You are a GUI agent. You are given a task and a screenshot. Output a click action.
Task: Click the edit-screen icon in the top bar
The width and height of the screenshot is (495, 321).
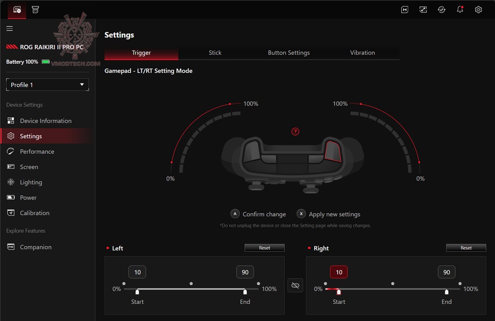tap(423, 10)
